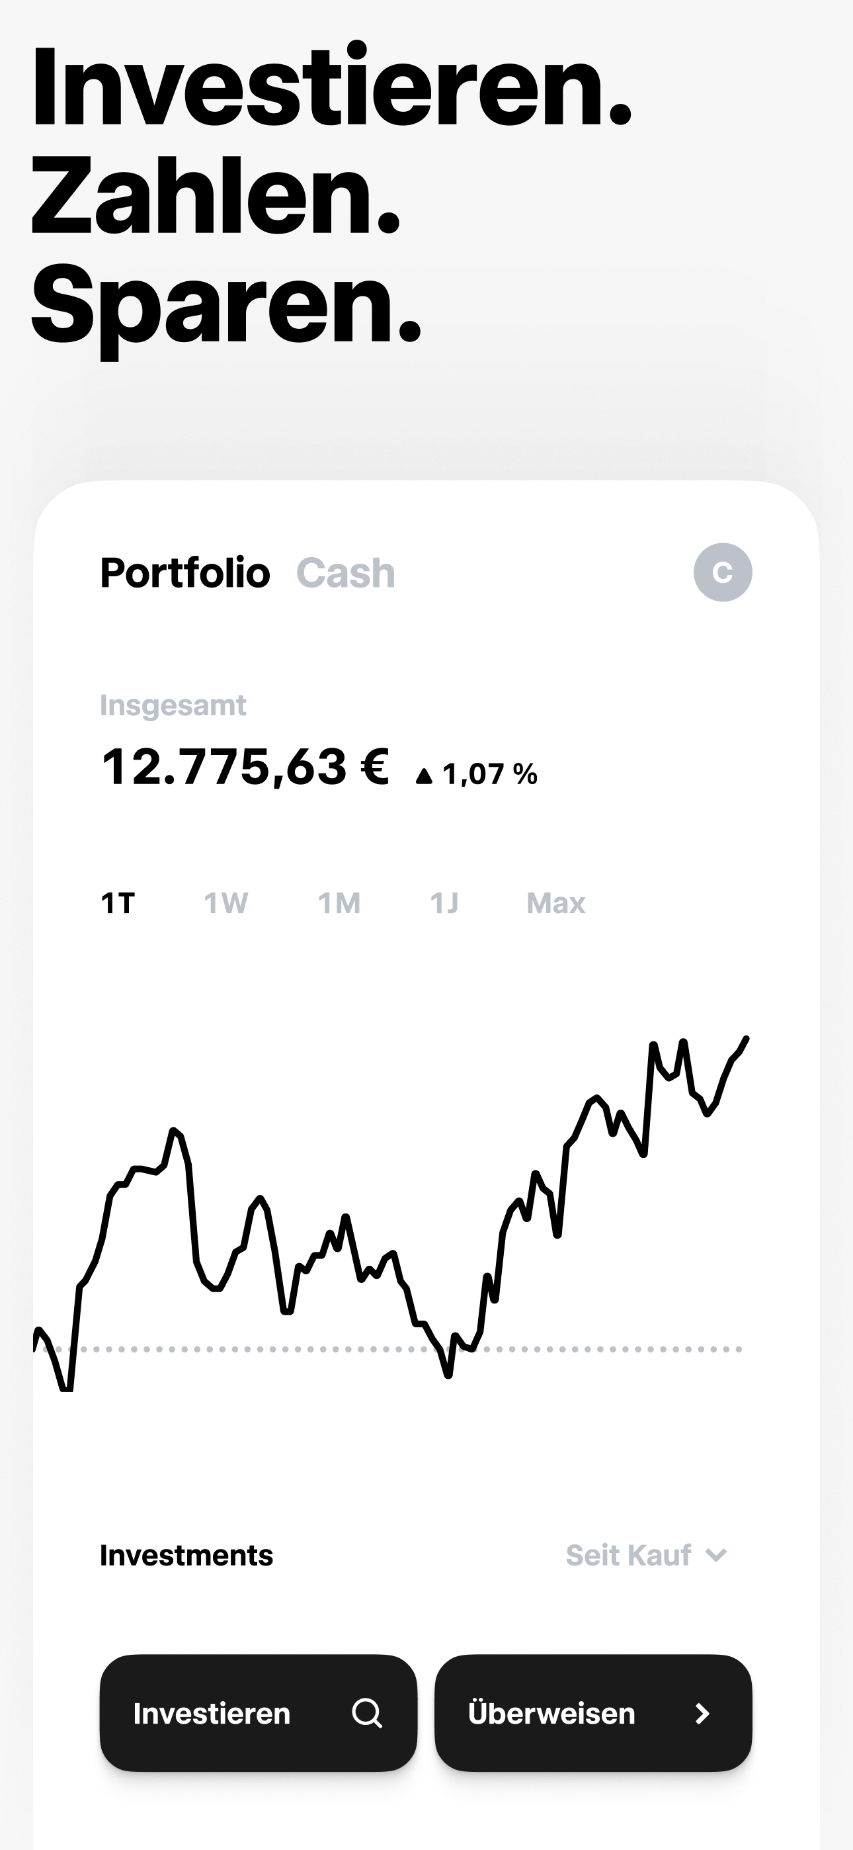Image resolution: width=853 pixels, height=1850 pixels.
Task: Switch chart to 1W range
Action: pos(226,903)
